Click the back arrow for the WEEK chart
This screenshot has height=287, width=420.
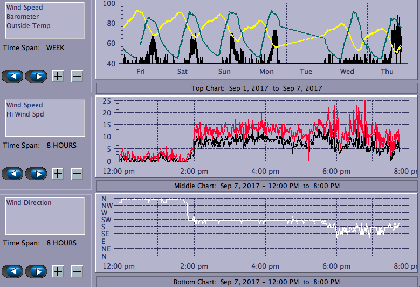pyautogui.click(x=13, y=76)
